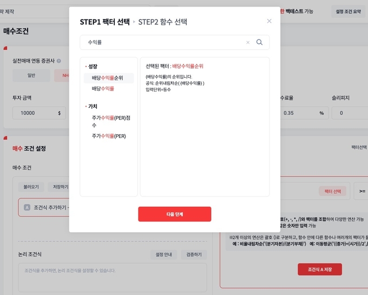Close the factor selection dialog
Image resolution: width=368 pixels, height=295 pixels.
[269, 21]
